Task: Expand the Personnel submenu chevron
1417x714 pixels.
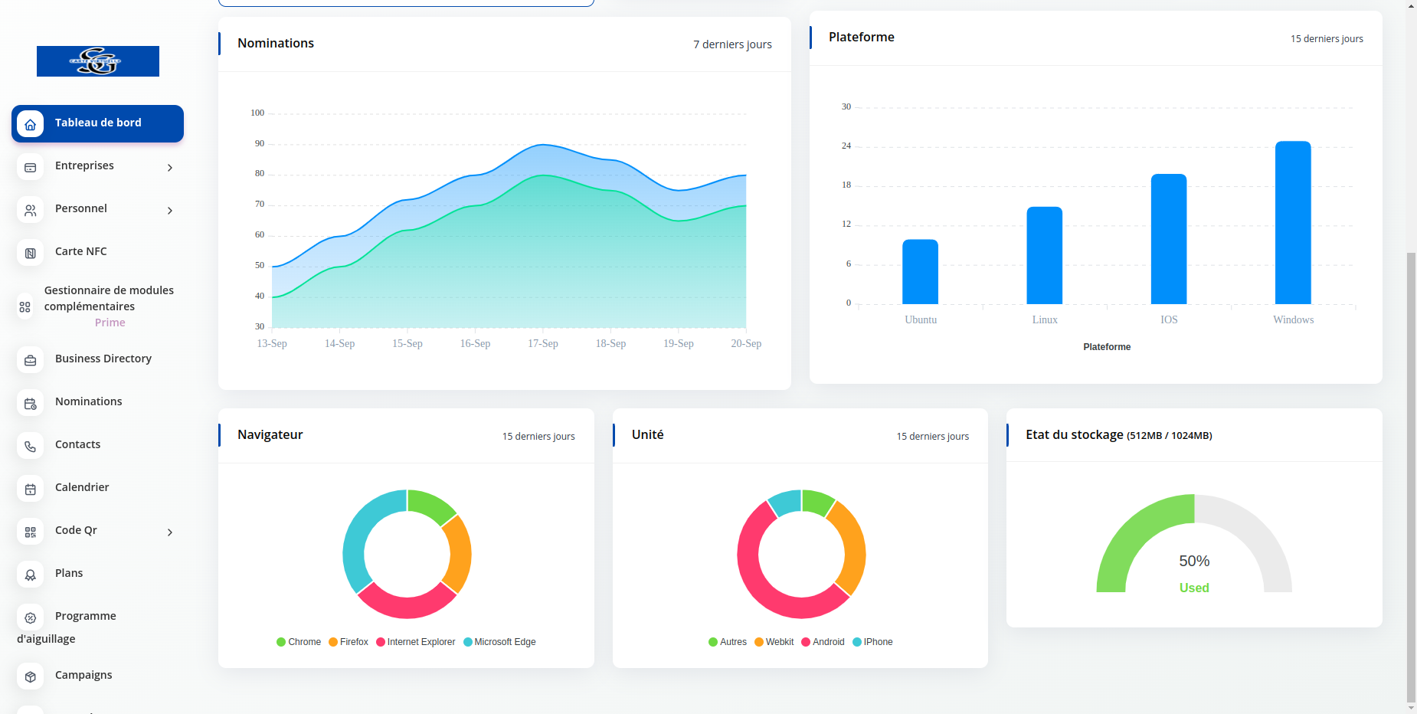Action: [170, 211]
